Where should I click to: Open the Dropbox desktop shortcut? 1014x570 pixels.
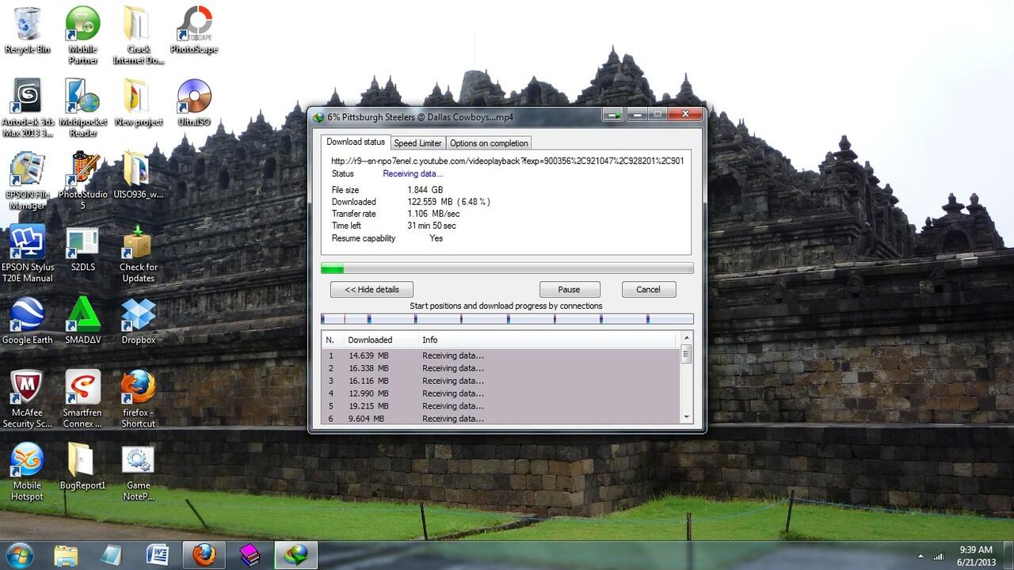pos(139,321)
